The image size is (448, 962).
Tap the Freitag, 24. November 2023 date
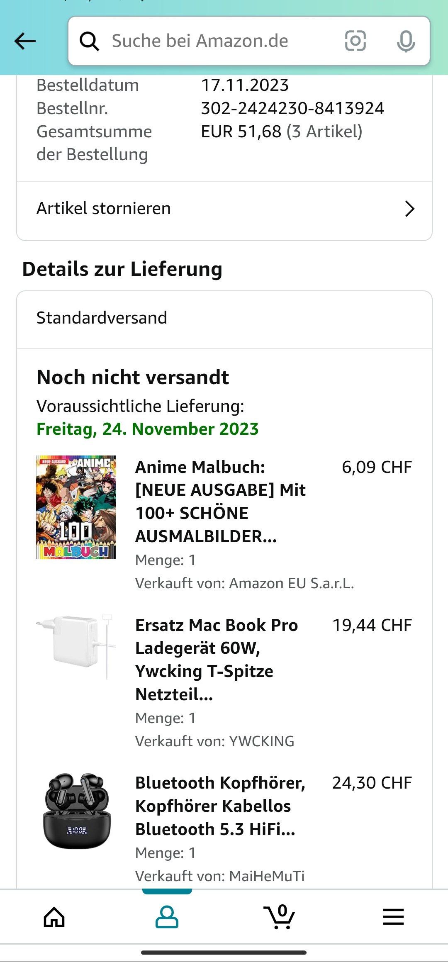(x=148, y=429)
